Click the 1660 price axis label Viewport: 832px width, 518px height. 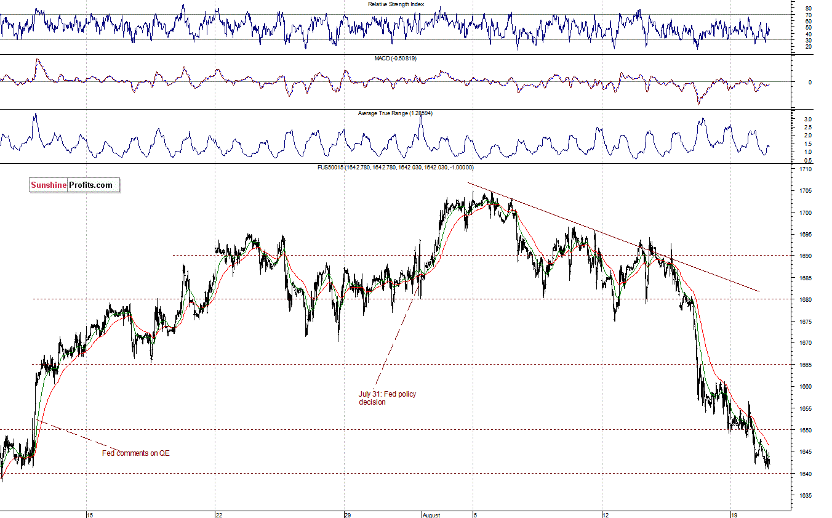pos(807,387)
